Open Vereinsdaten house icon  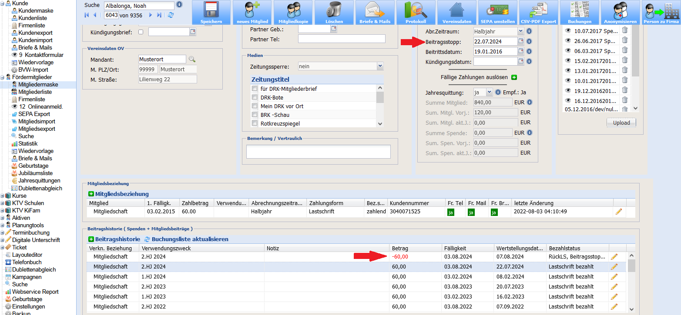[456, 13]
